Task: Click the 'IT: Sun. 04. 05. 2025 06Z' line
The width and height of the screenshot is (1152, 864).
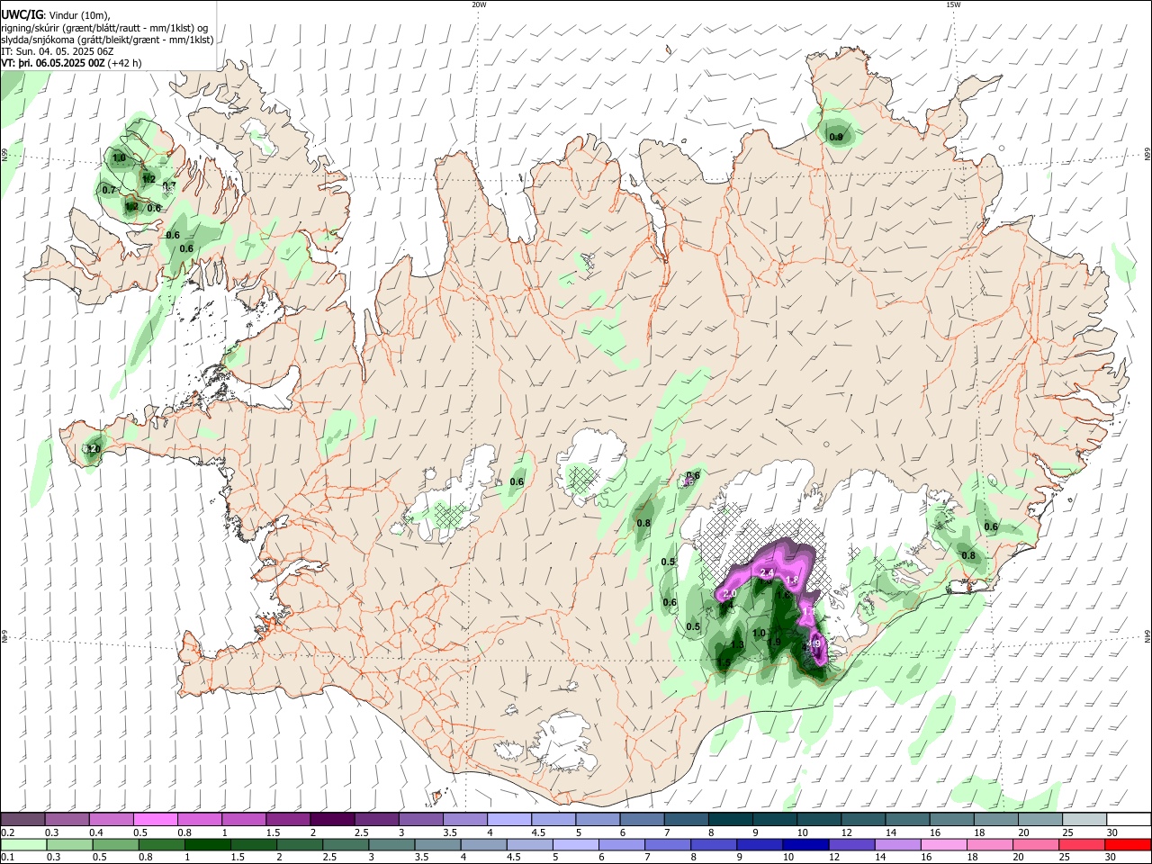Action: click(58, 51)
